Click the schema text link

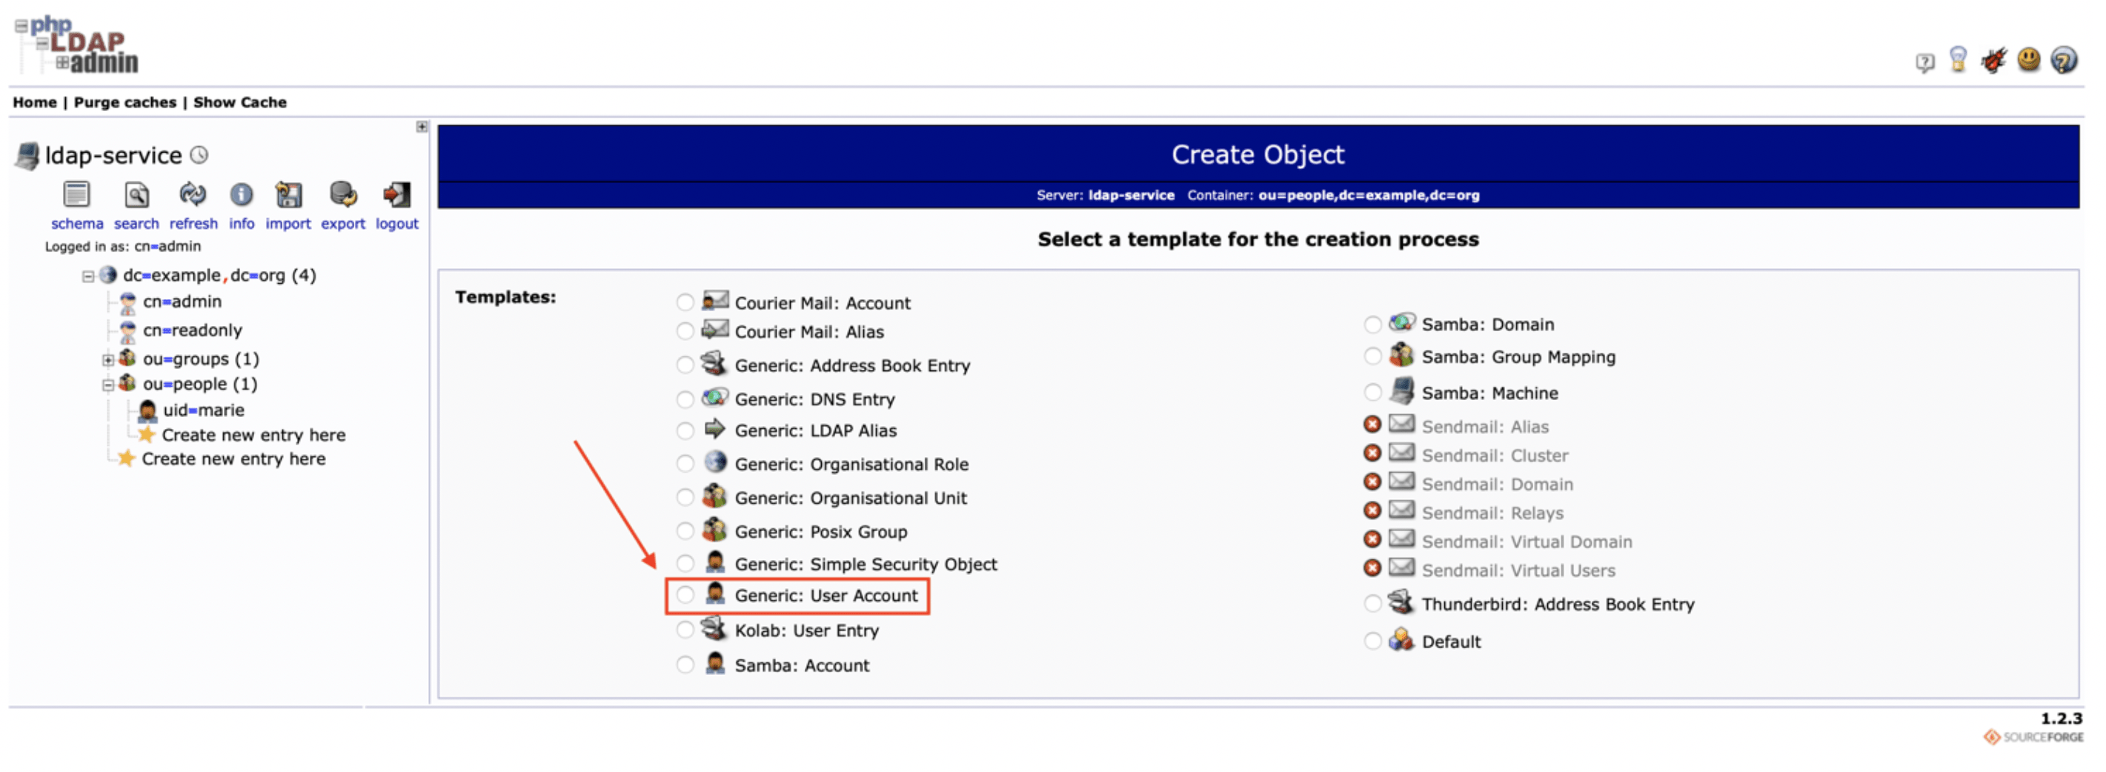point(77,223)
